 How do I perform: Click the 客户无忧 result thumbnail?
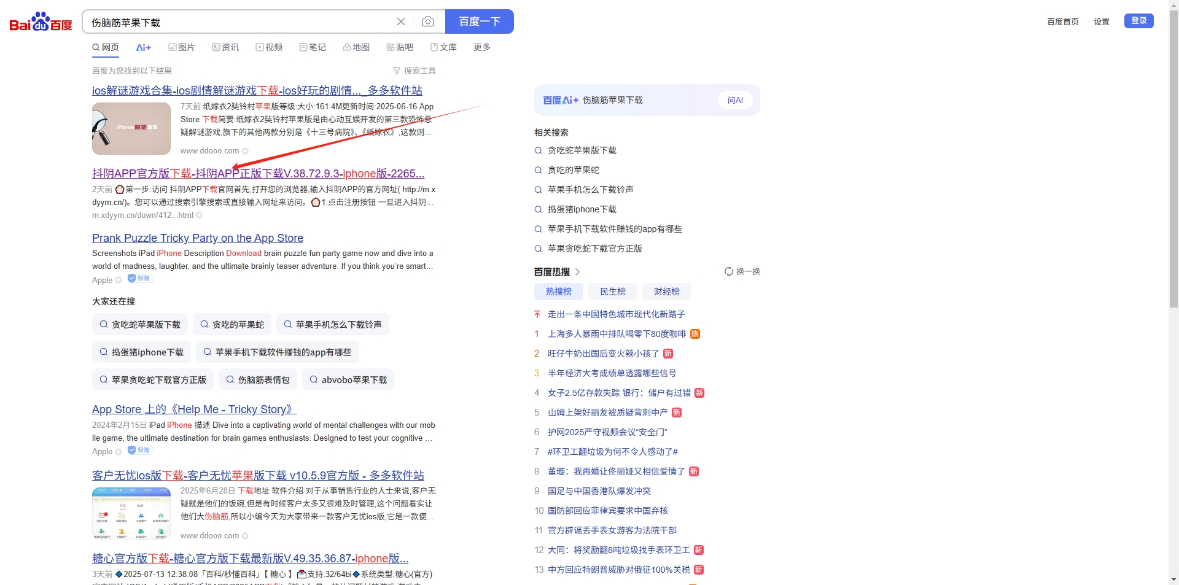(131, 513)
